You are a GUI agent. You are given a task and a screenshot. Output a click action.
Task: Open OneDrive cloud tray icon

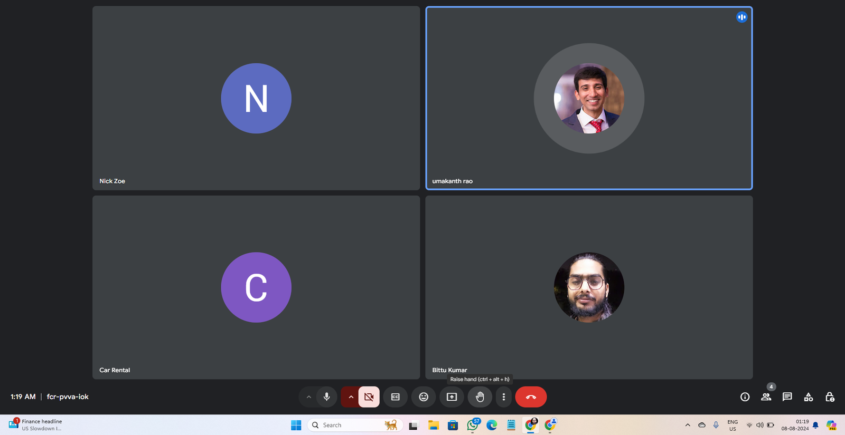[x=702, y=425]
